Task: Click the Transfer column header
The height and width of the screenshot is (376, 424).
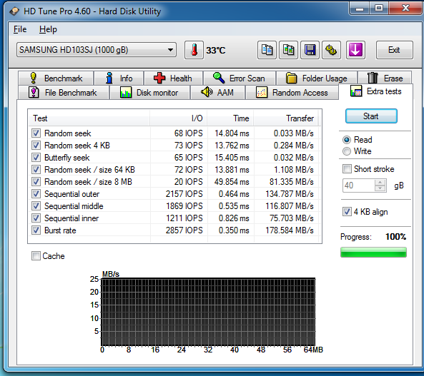Action: point(286,118)
